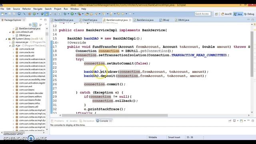Open the Edit menu

point(8,9)
